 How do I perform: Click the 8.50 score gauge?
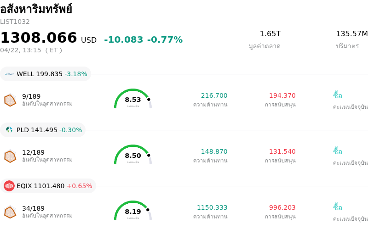pos(133,155)
